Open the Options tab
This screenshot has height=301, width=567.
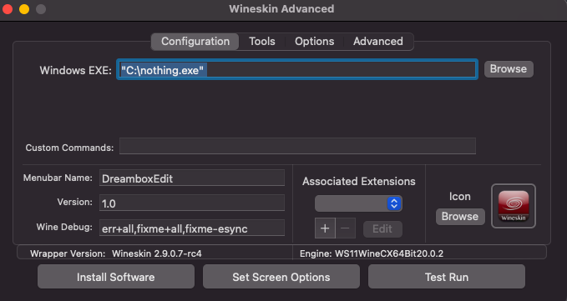click(314, 42)
